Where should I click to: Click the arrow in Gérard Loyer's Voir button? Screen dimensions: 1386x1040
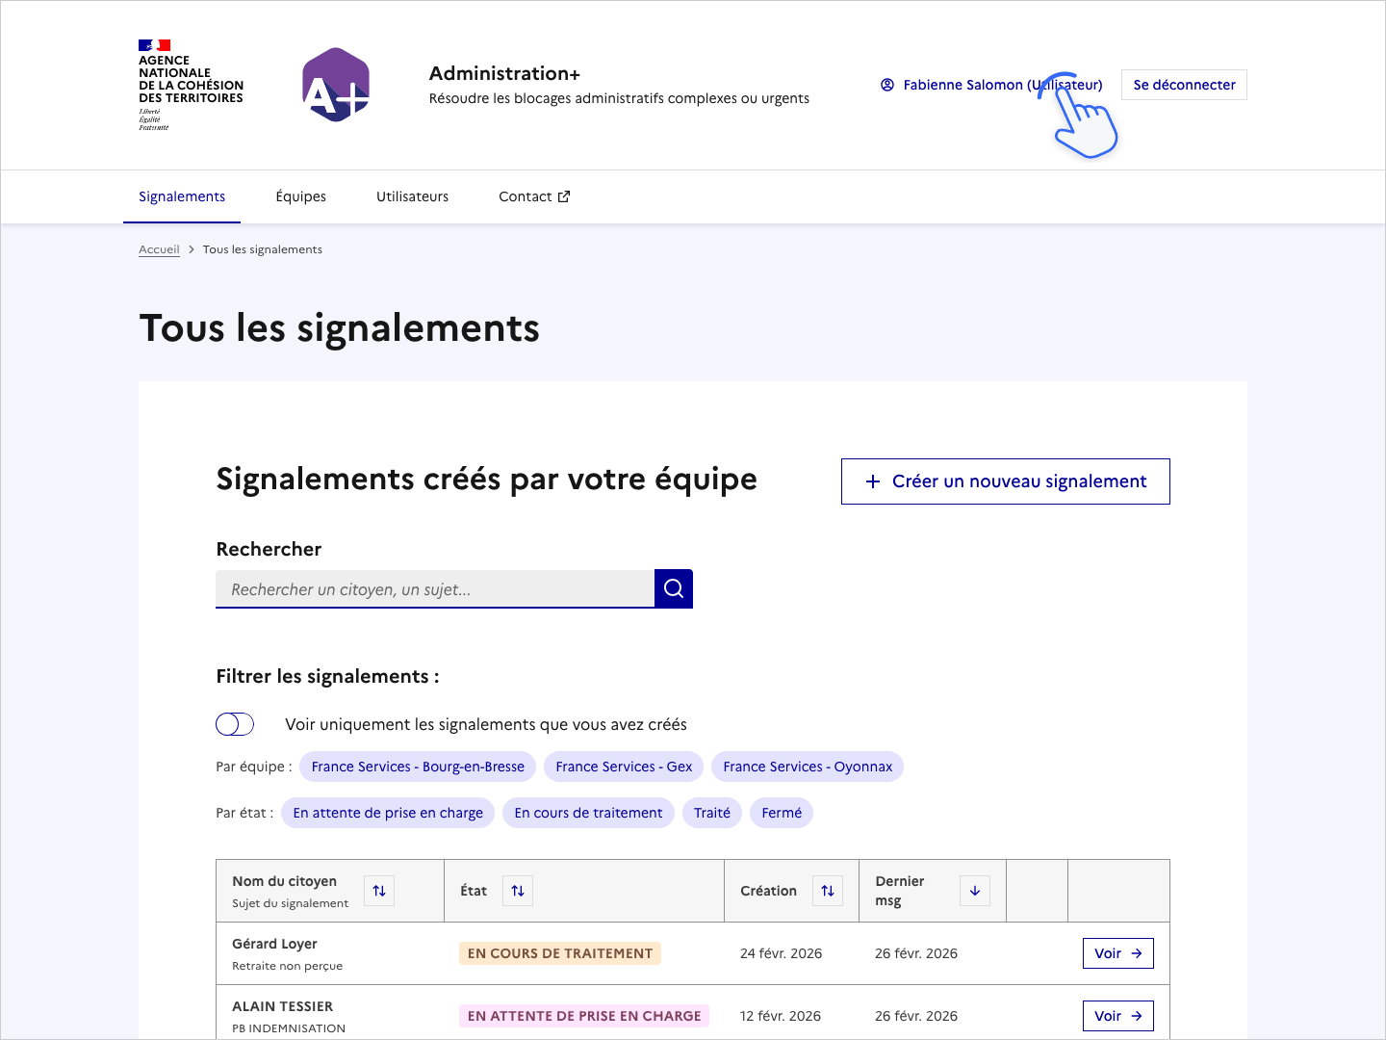click(1137, 952)
